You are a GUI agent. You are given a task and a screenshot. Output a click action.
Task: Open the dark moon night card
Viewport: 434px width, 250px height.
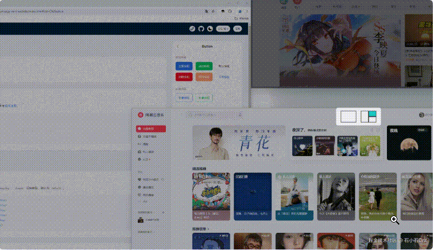[x=409, y=143]
